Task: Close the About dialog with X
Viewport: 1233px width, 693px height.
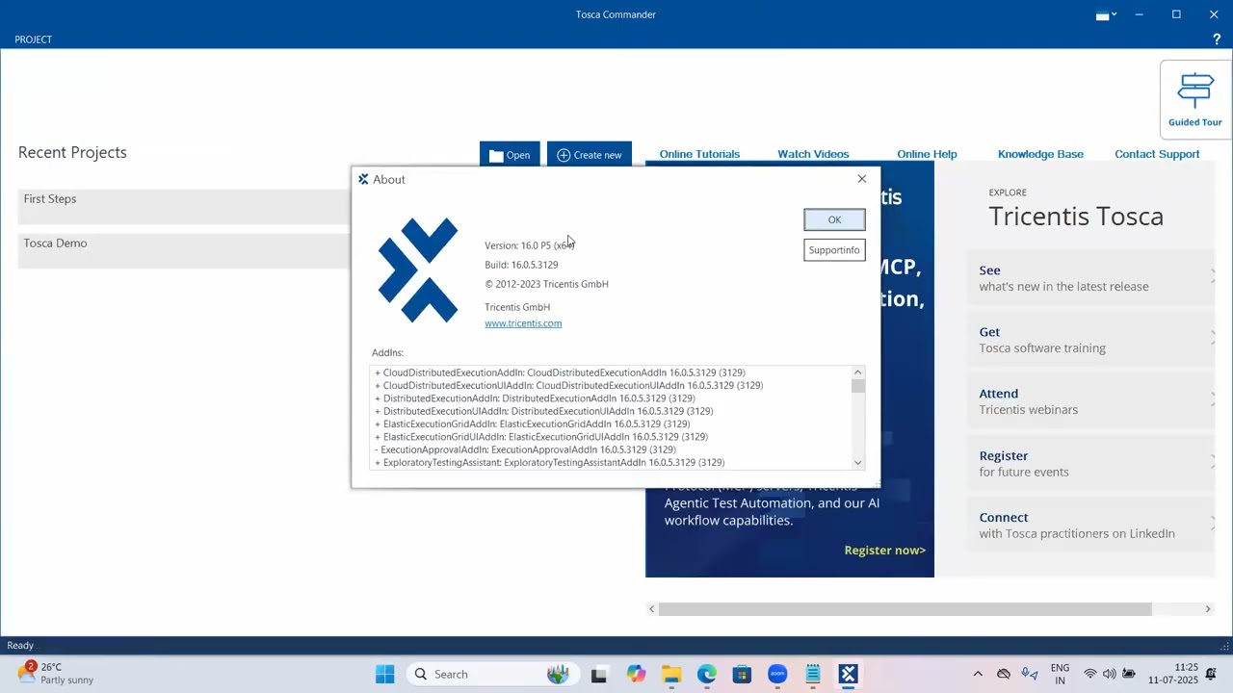Action: click(x=862, y=179)
